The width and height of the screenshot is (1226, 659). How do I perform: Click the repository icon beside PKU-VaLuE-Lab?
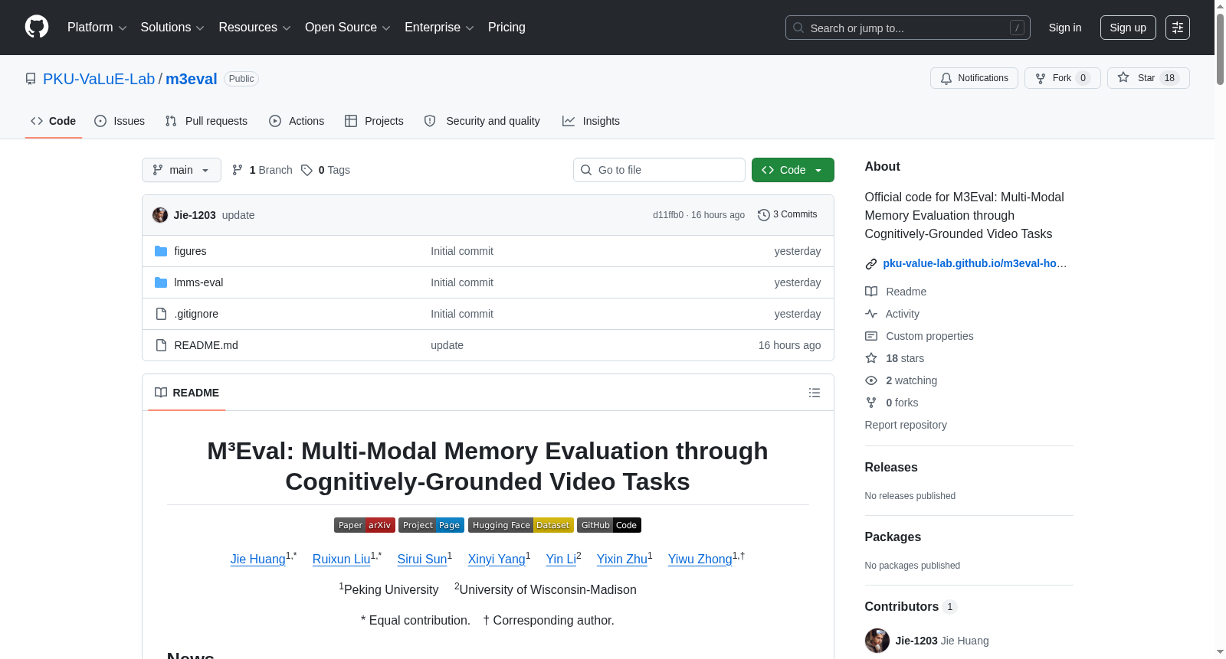click(x=31, y=79)
